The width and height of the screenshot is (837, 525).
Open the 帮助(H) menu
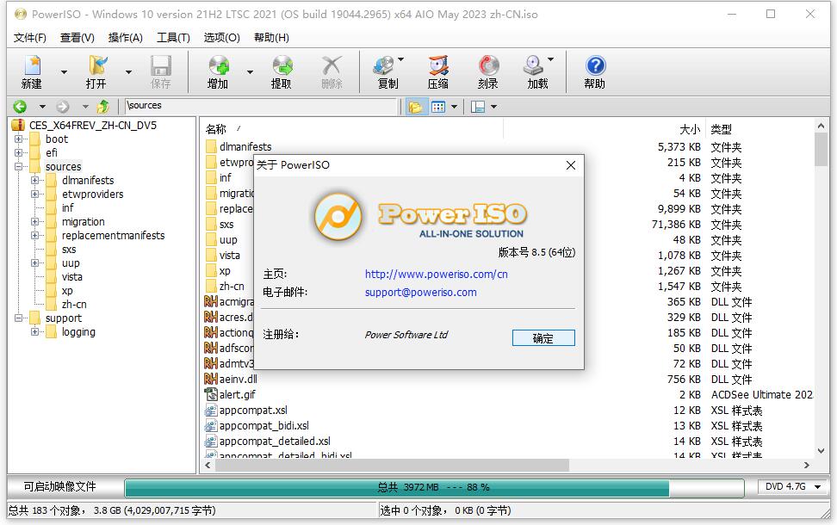click(x=271, y=37)
